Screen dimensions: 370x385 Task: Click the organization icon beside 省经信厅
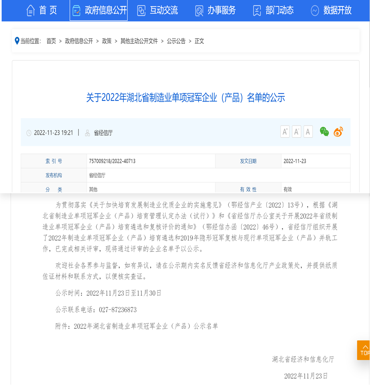pyautogui.click(x=88, y=133)
